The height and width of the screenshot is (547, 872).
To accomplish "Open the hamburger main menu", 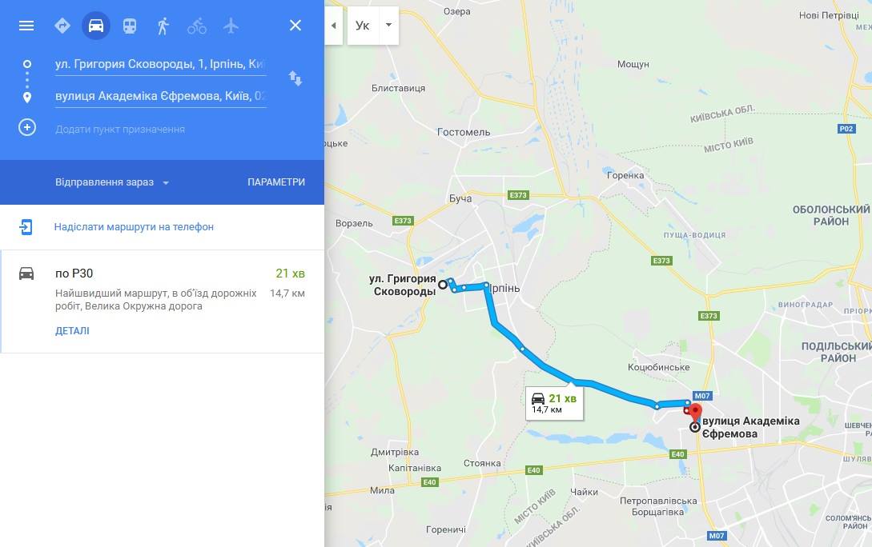I will tap(26, 26).
